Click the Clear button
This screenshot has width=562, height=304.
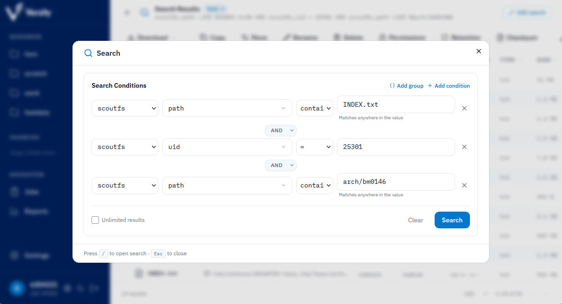416,220
